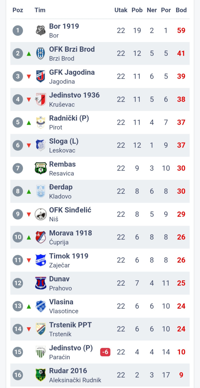Click Vlasina's green up arrow indicator
The height and width of the screenshot is (388, 200).
coord(29,306)
